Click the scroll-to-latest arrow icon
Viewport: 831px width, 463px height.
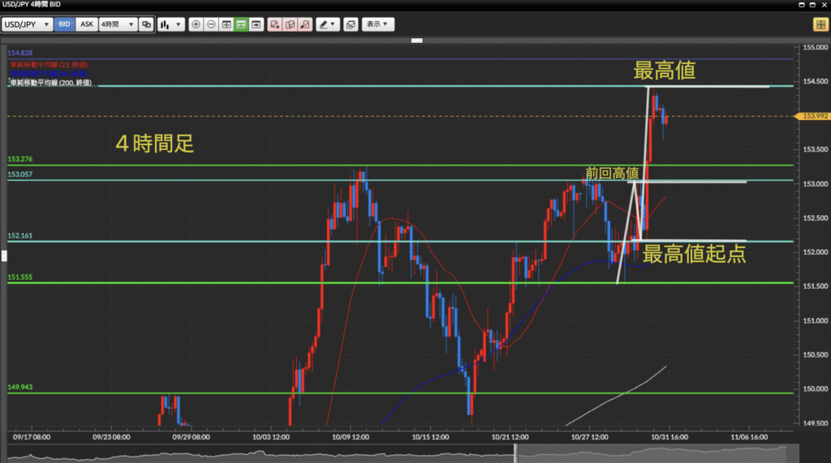tap(256, 24)
